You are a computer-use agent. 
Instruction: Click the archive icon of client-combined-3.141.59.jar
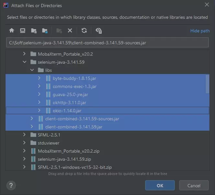[41, 127]
